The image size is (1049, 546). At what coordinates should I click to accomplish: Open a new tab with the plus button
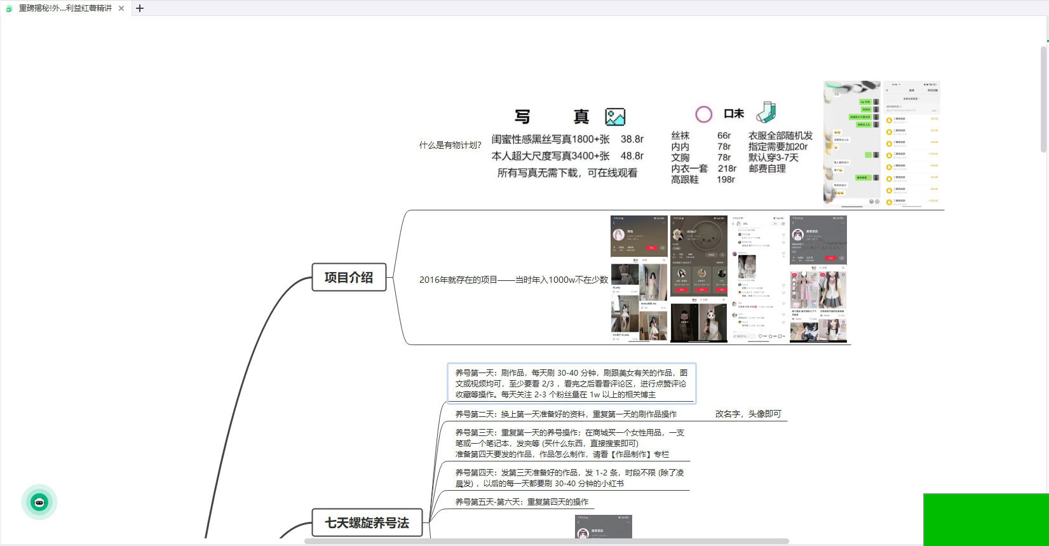140,8
